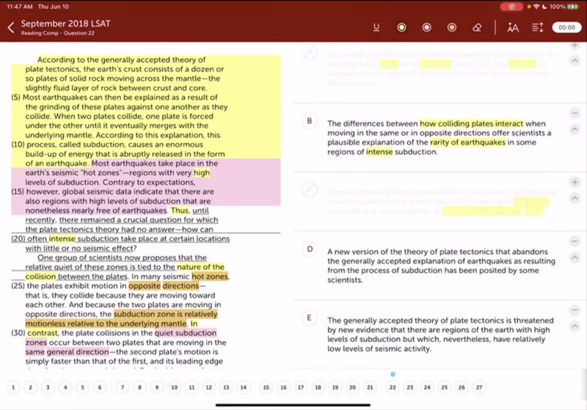Restore the eliminated third answer using its plus icon

(575, 182)
